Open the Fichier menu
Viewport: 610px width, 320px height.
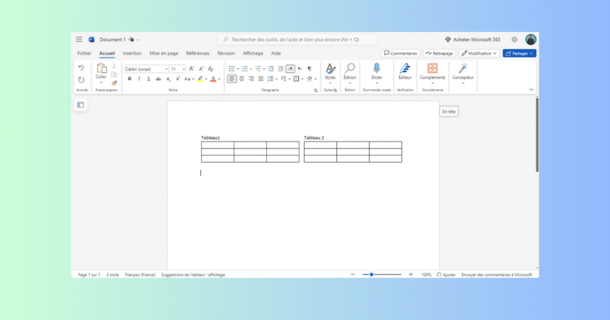tap(84, 53)
